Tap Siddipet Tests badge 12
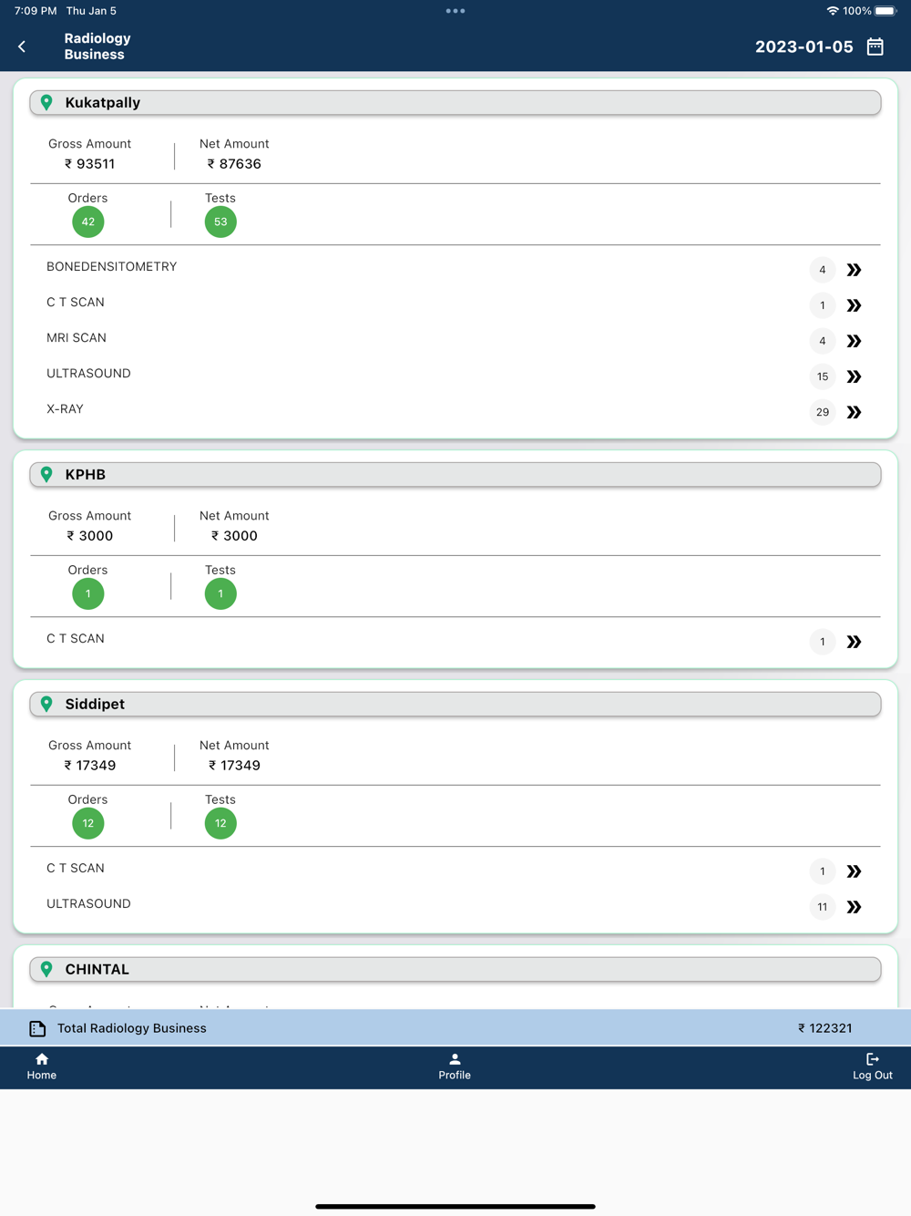Screen dimensions: 911x1216 point(220,823)
